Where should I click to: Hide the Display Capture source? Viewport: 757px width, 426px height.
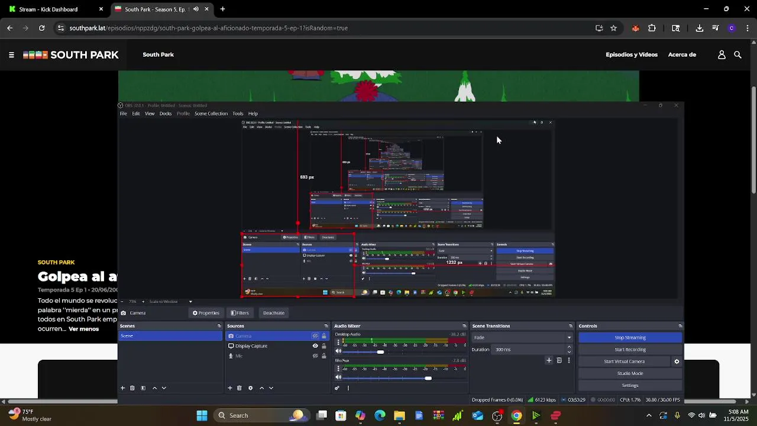[x=315, y=346]
